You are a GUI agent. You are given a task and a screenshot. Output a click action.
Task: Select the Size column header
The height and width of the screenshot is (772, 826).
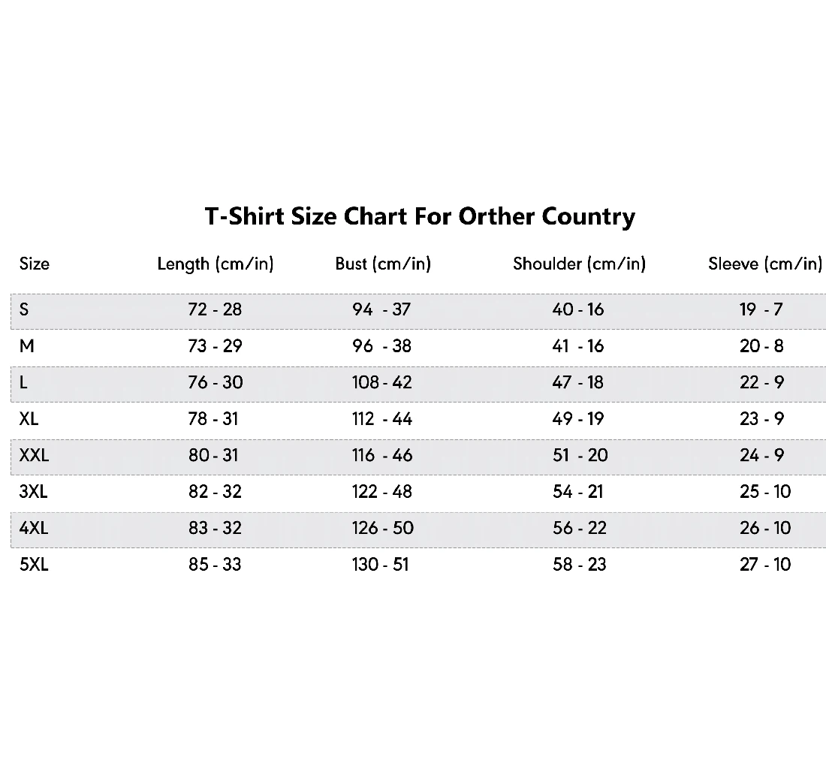tap(35, 264)
